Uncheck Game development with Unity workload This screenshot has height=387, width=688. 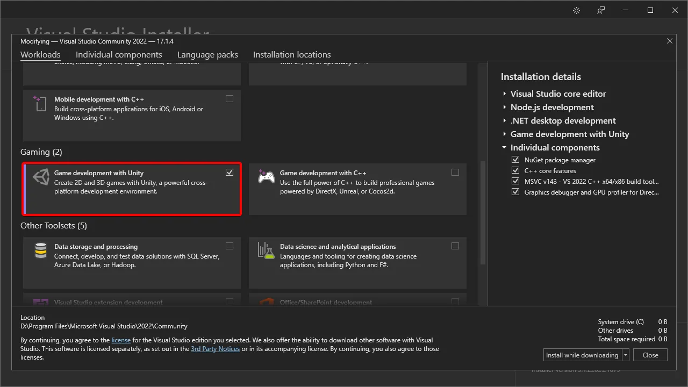click(x=230, y=173)
